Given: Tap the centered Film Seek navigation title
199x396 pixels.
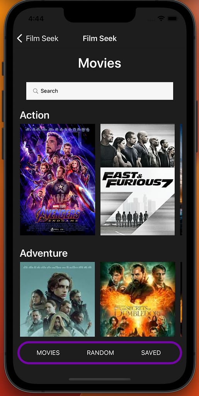Looking at the screenshot, I should click(100, 38).
